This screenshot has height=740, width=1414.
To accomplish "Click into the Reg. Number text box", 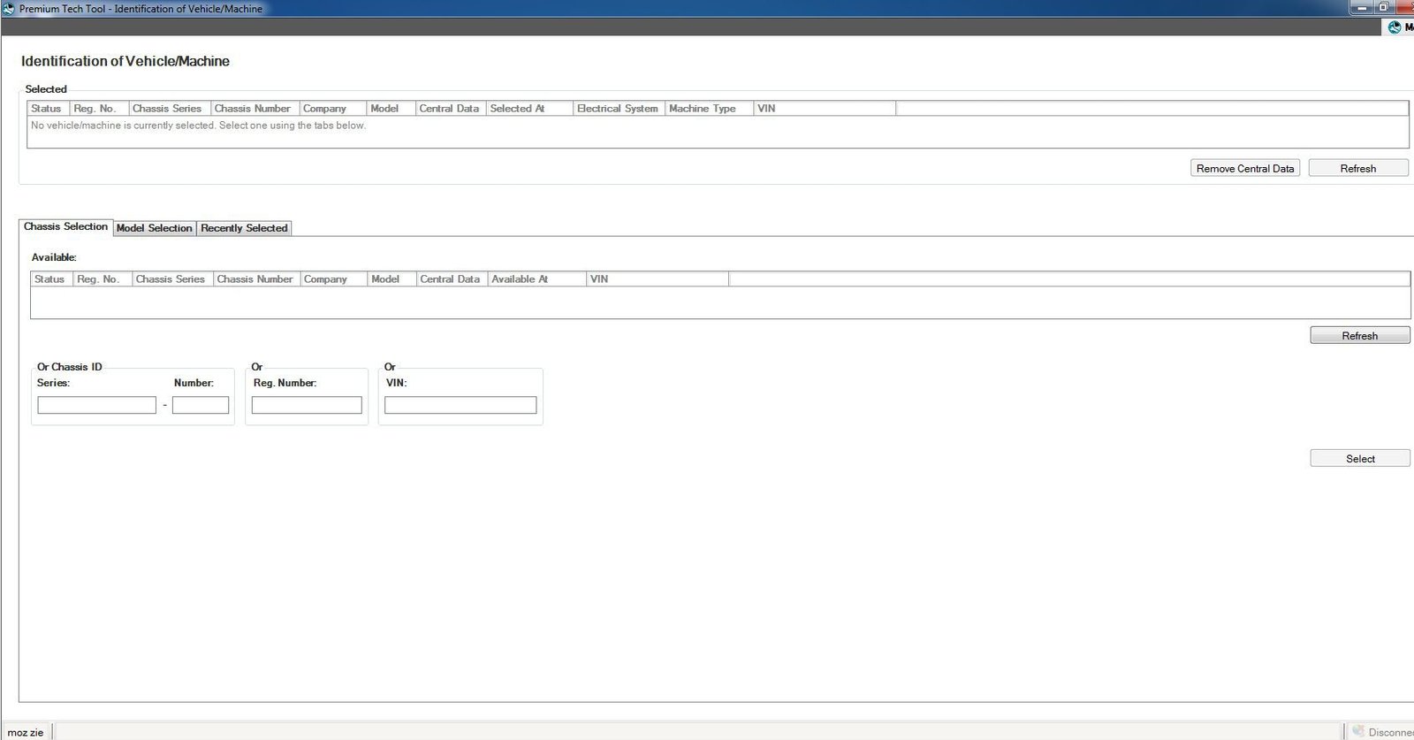I will point(307,405).
